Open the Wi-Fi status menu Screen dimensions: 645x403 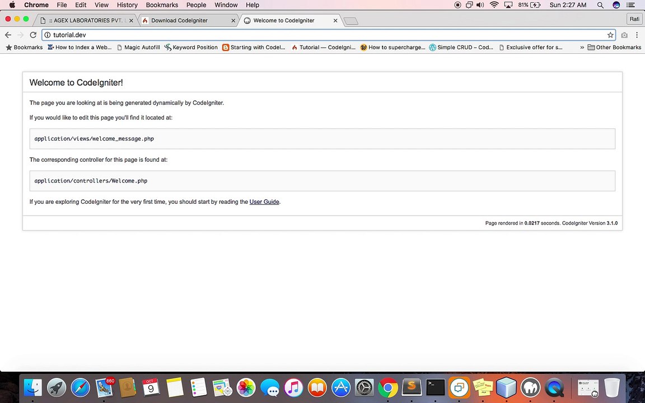coord(494,5)
